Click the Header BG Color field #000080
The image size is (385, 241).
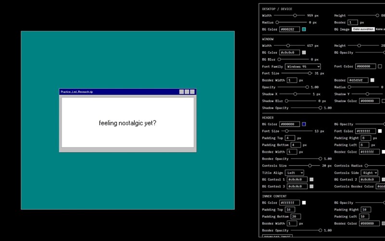pos(290,124)
